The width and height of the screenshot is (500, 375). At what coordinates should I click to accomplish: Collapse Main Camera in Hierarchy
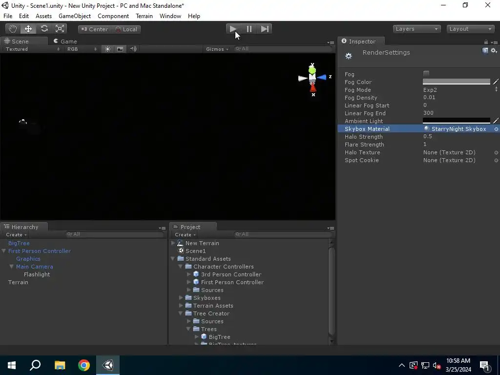point(12,267)
